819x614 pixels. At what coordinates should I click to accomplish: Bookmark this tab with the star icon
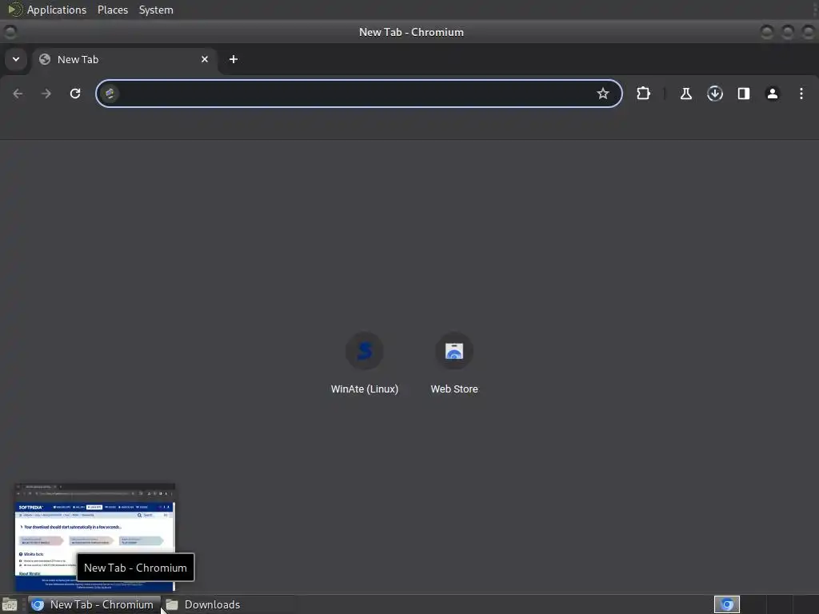coord(603,94)
